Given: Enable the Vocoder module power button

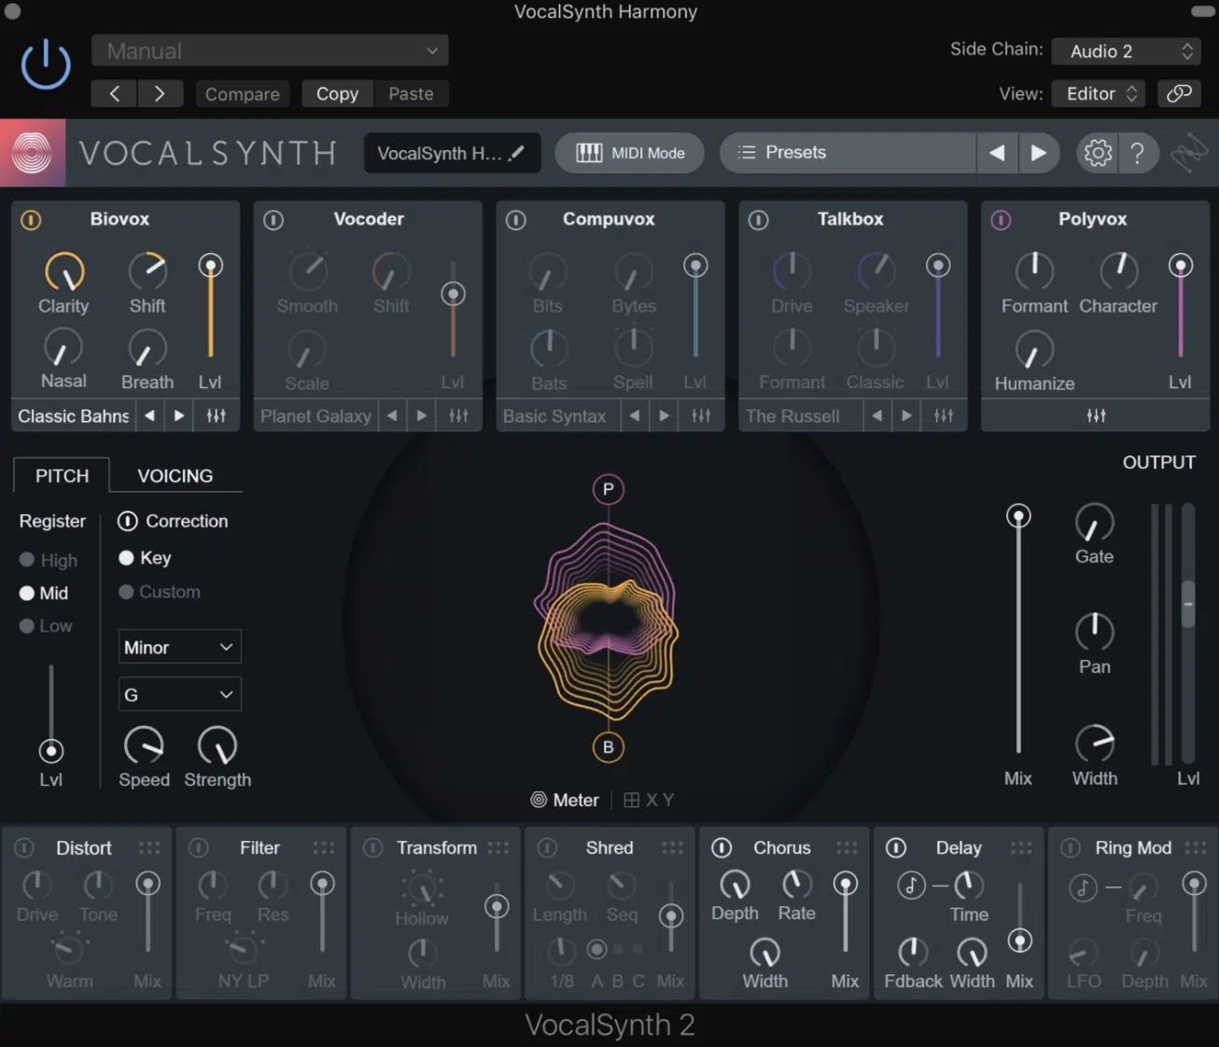Looking at the screenshot, I should (273, 220).
